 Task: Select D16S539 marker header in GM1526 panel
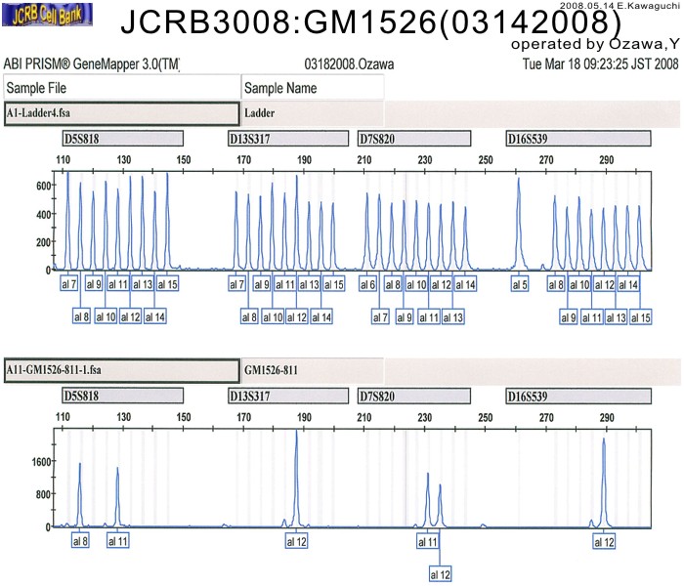coord(577,398)
